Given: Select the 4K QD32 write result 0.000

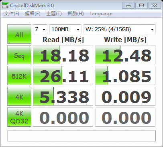Looking at the screenshot, I should tap(125, 117).
